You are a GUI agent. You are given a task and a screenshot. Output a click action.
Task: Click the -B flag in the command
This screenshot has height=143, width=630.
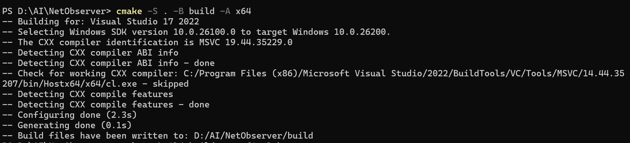coord(178,11)
